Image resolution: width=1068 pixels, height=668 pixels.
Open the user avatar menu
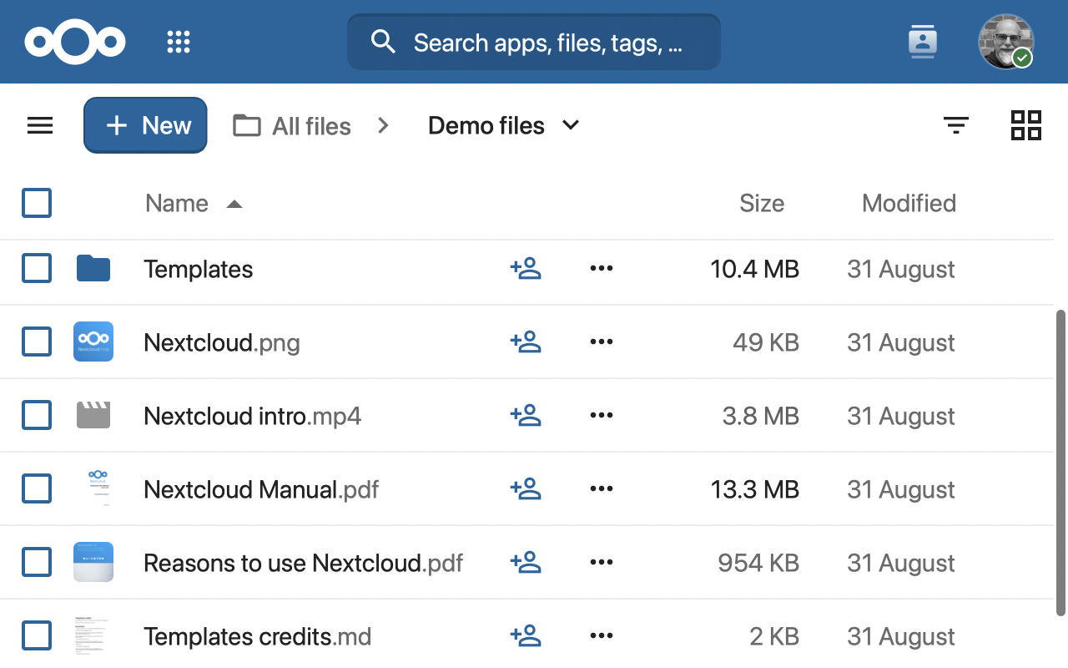1005,42
